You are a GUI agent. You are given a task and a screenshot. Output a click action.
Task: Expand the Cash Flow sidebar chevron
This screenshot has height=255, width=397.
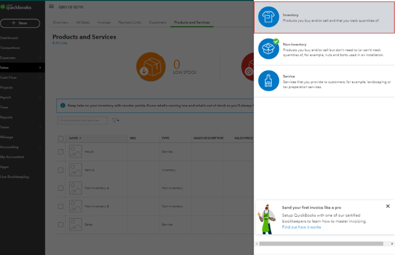click(x=40, y=78)
